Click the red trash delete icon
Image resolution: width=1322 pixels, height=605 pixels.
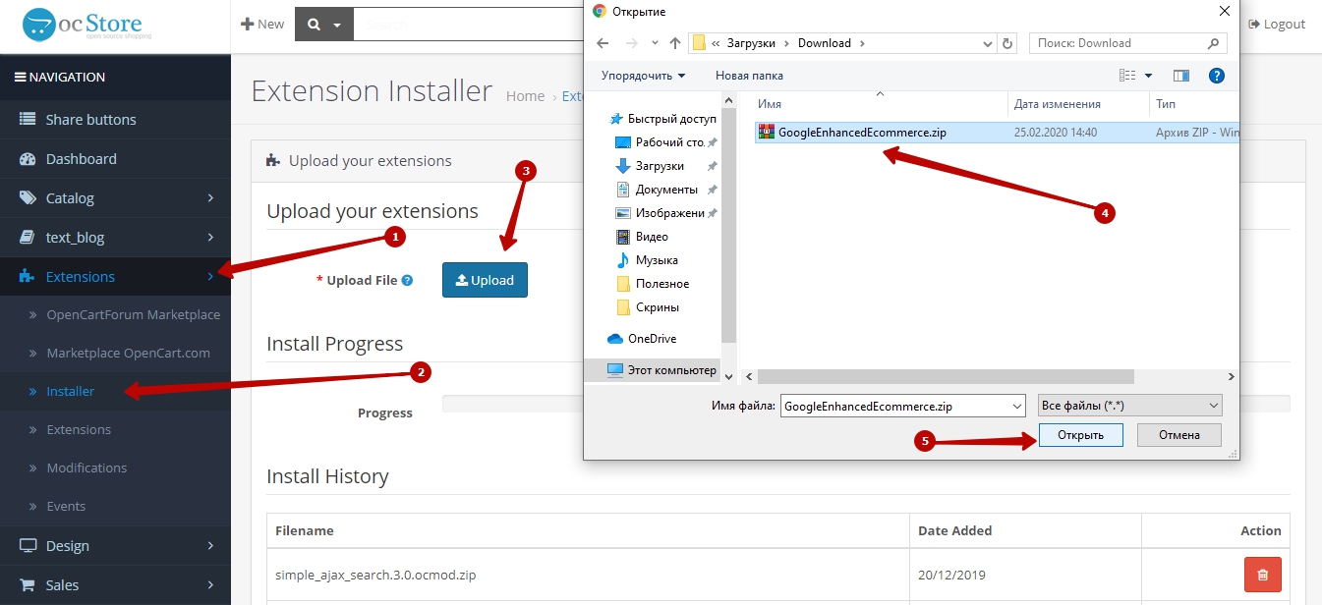coord(1263,575)
